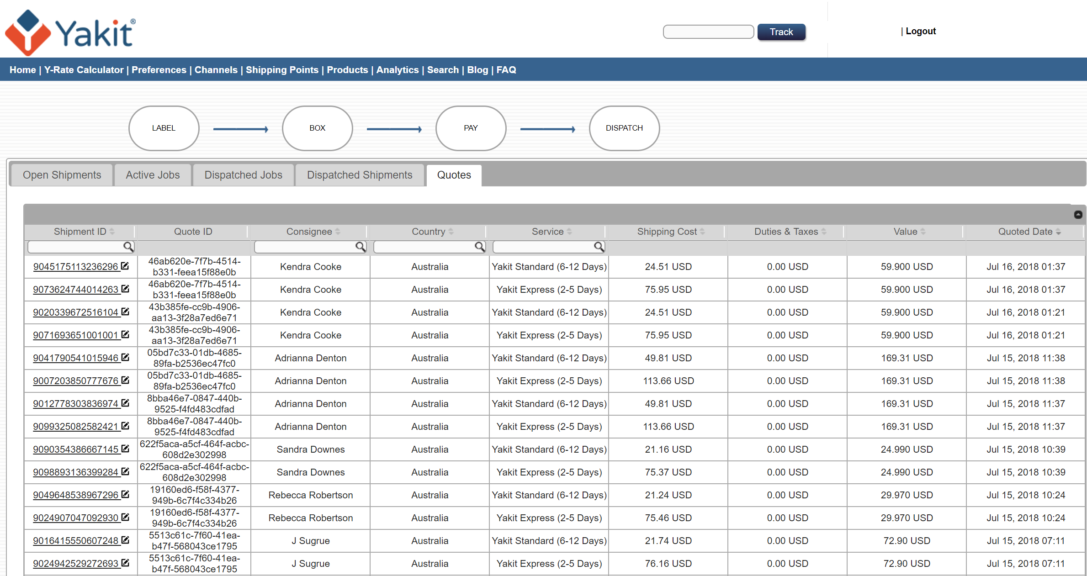Image resolution: width=1087 pixels, height=576 pixels.
Task: Click the Logout link
Action: pyautogui.click(x=921, y=31)
